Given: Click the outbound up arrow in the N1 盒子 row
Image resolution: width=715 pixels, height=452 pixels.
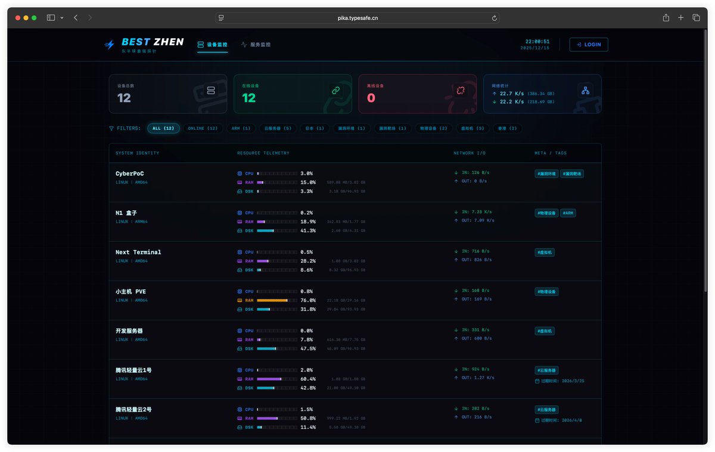Looking at the screenshot, I should pyautogui.click(x=456, y=220).
